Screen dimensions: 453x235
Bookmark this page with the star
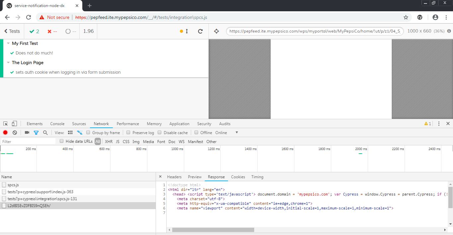(x=406, y=17)
